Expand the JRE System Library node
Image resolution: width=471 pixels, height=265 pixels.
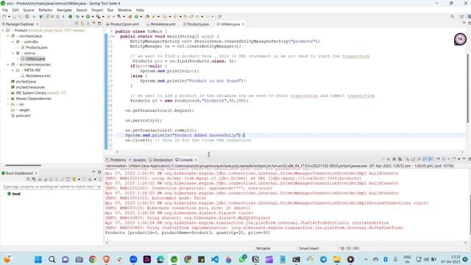click(x=8, y=93)
